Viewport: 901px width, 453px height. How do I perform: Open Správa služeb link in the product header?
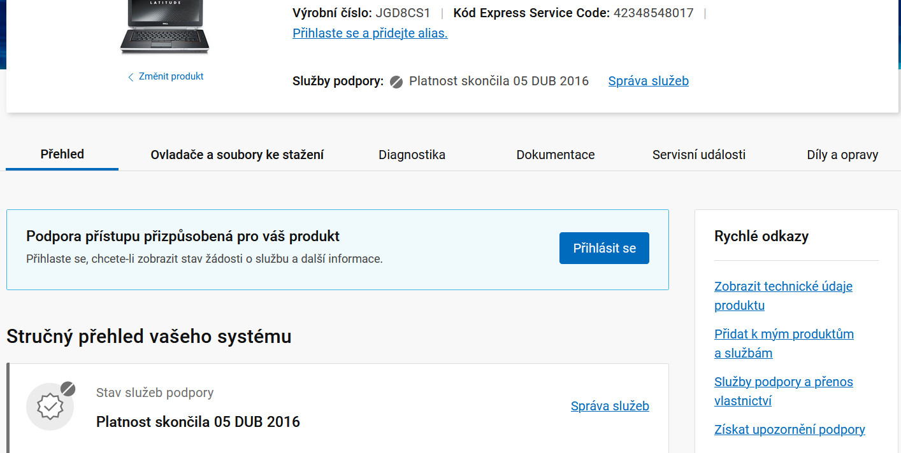[648, 81]
